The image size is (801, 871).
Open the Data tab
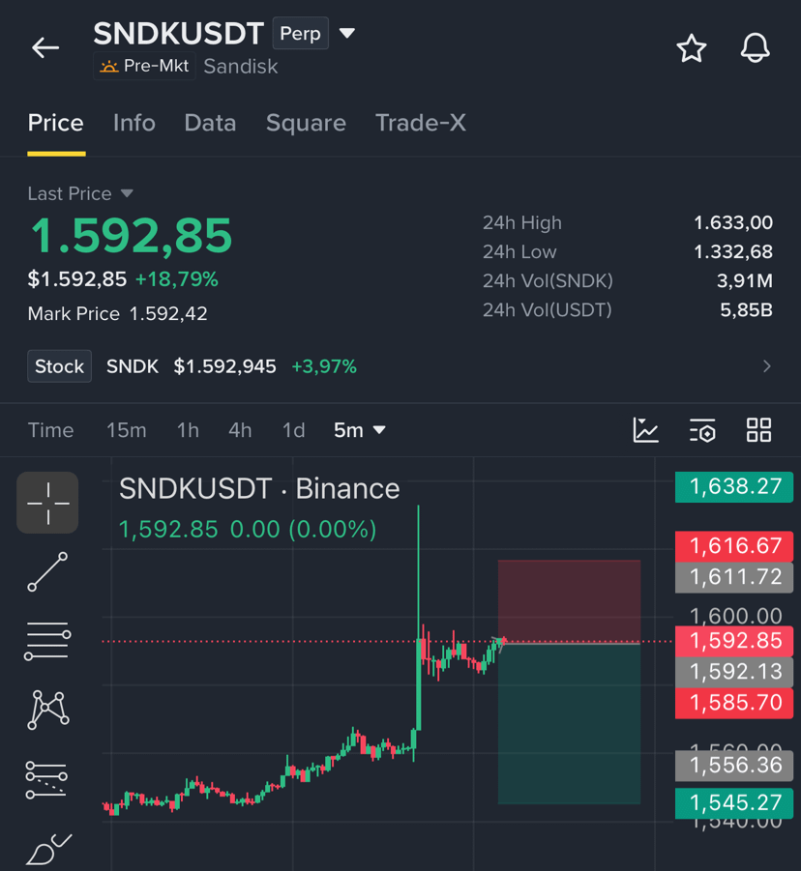(210, 123)
